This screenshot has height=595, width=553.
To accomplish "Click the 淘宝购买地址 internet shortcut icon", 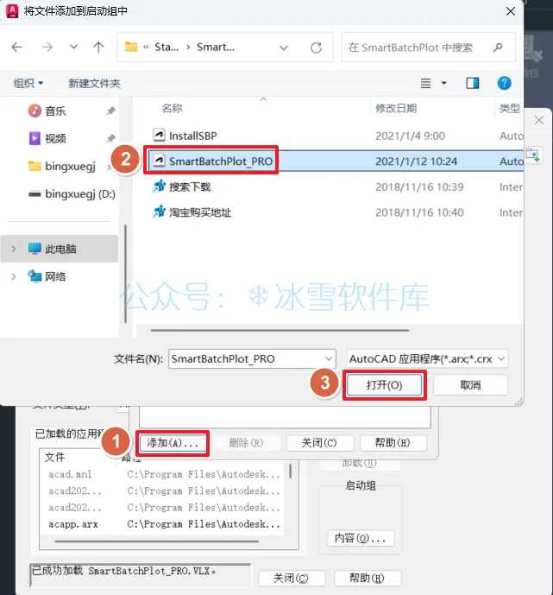I will click(159, 212).
